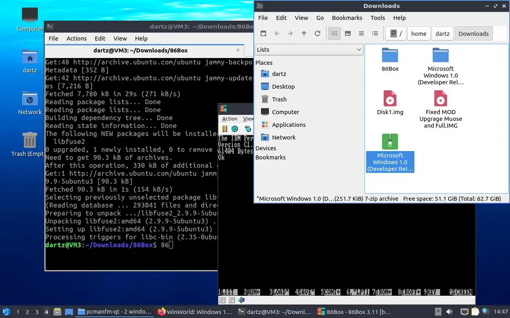Switch to workspace 3

click(37, 312)
